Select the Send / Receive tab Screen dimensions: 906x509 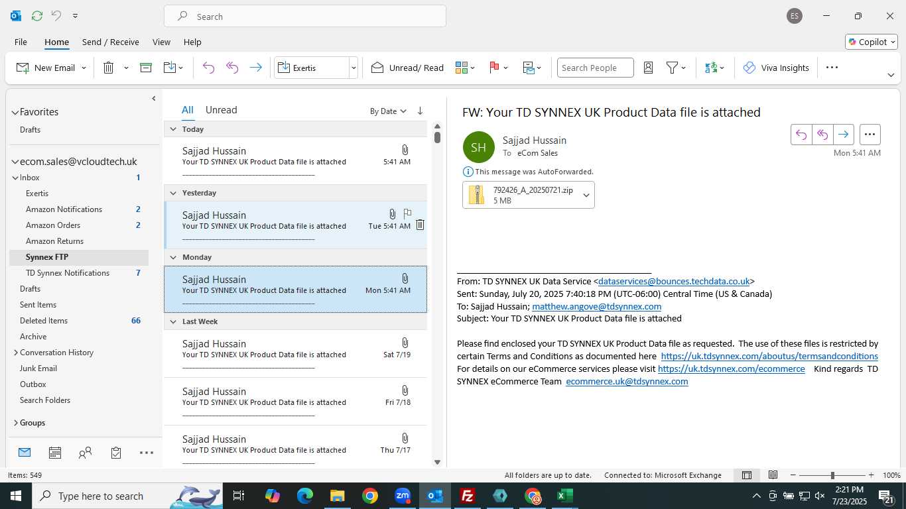tap(111, 42)
